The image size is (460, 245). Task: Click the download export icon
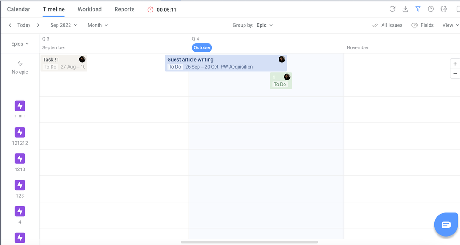tap(405, 9)
